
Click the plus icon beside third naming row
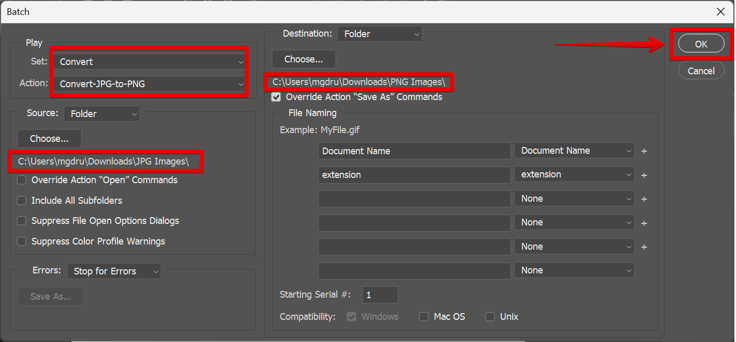tap(644, 199)
